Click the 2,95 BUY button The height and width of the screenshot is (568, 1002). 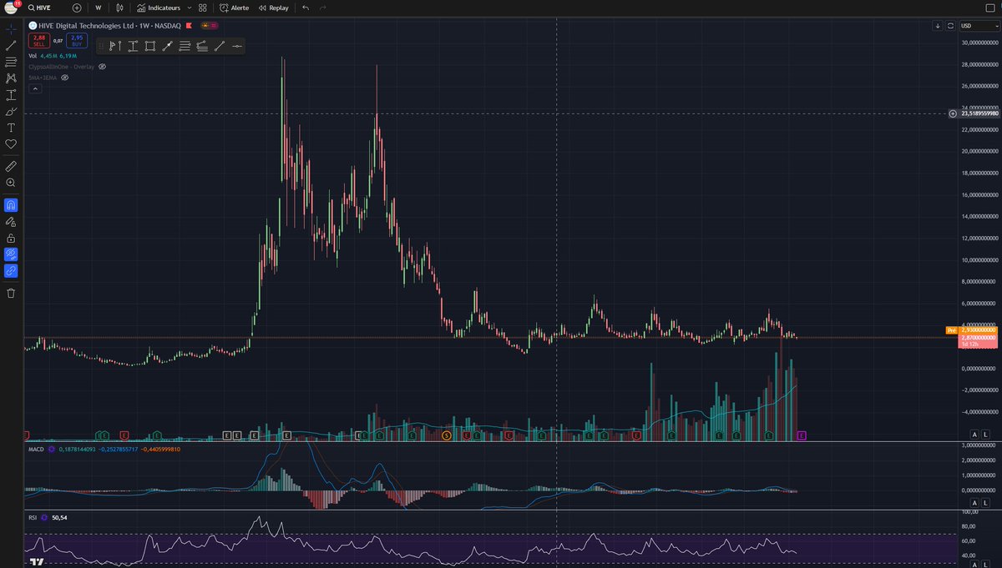point(75,38)
